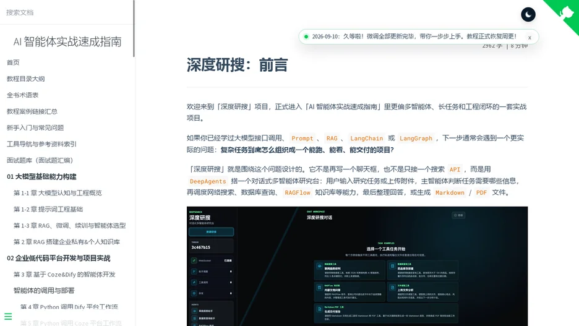Click the 深度研搜：前言 page heading
This screenshot has height=326, width=579.
point(237,64)
